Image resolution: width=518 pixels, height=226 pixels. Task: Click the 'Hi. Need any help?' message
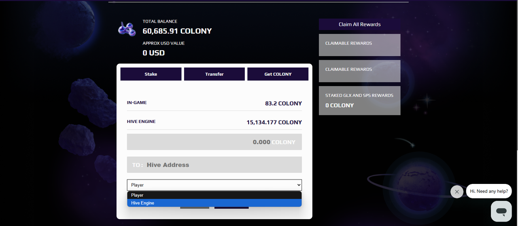coord(489,191)
